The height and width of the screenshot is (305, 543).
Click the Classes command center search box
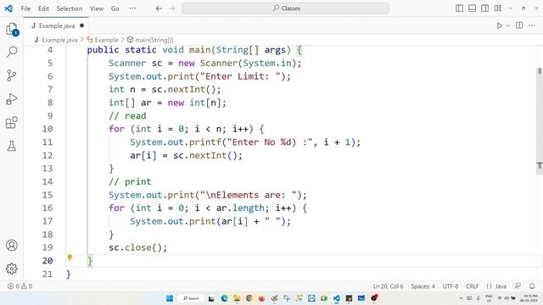(x=285, y=8)
